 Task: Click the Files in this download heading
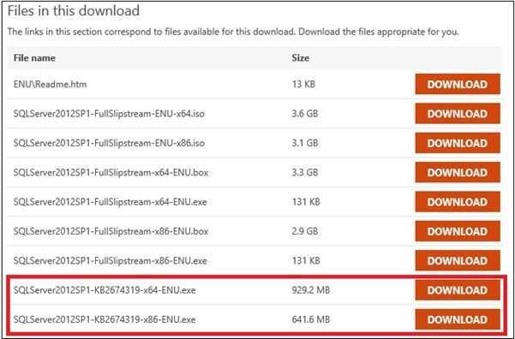pos(74,11)
